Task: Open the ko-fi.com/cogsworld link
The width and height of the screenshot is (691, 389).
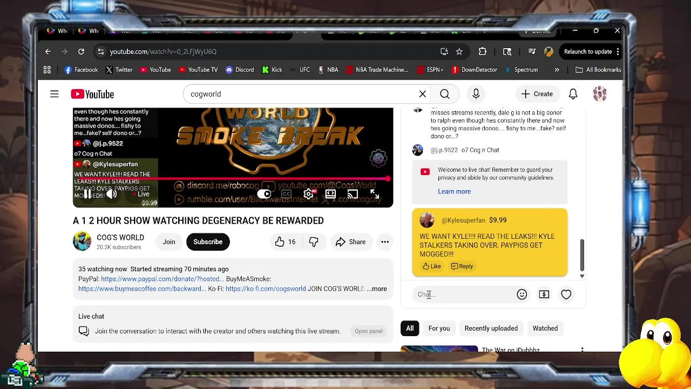Action: (266, 289)
